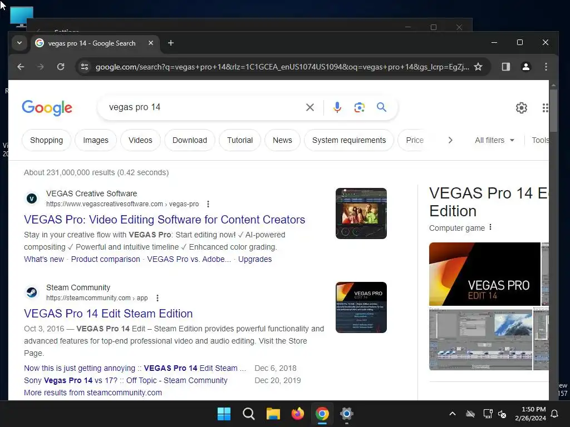Open the Chrome profile icon

coord(525,67)
